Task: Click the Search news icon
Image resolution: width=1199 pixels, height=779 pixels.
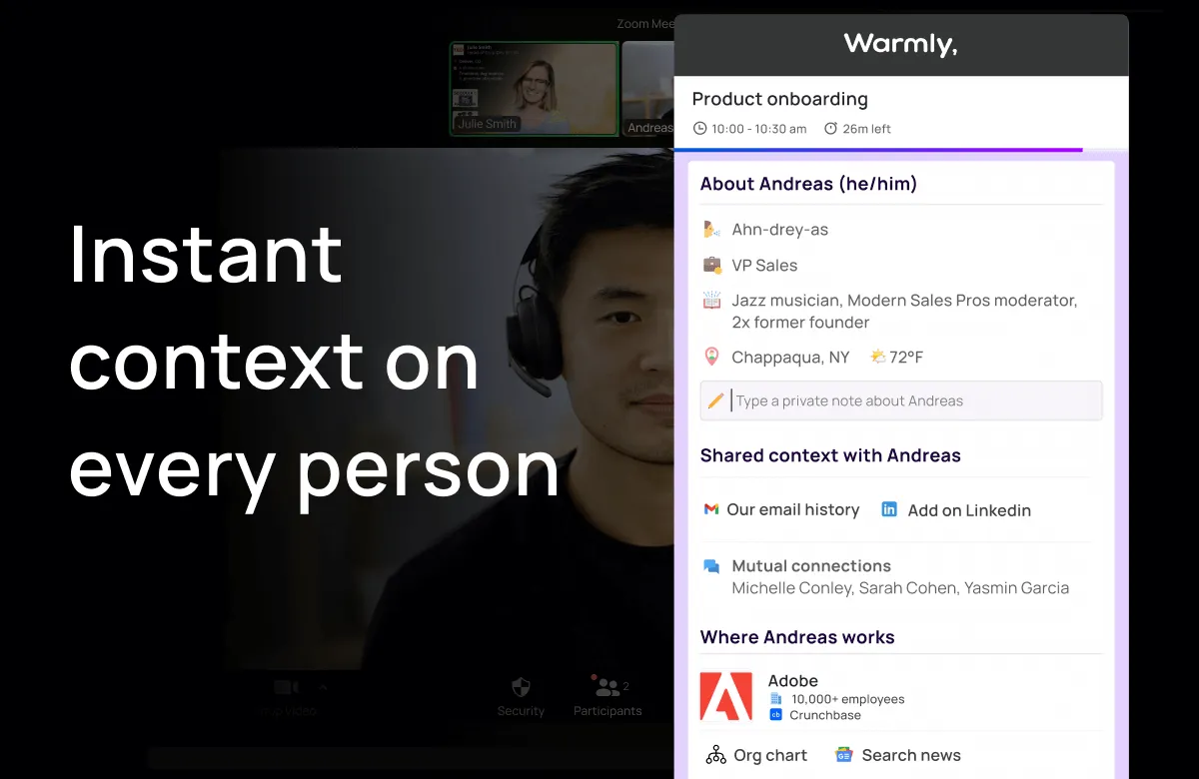Action: coord(844,755)
